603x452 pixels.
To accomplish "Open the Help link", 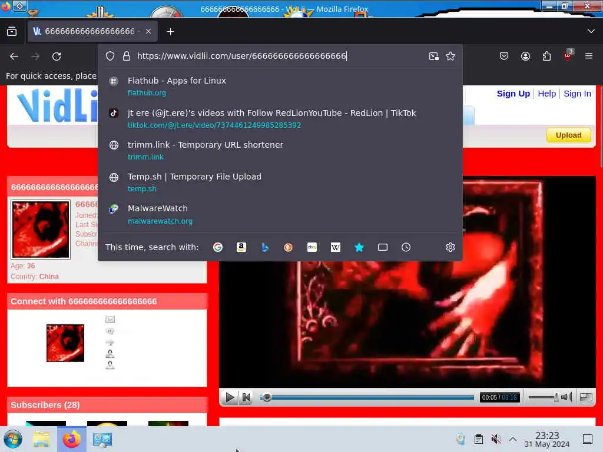I will (x=546, y=94).
